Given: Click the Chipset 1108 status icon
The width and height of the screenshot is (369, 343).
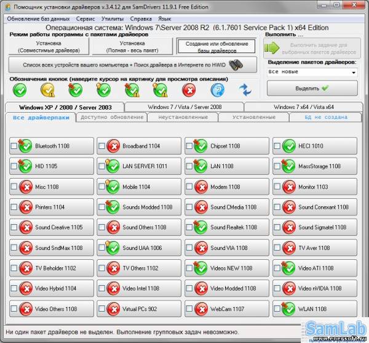Looking at the screenshot, I should tap(200, 146).
